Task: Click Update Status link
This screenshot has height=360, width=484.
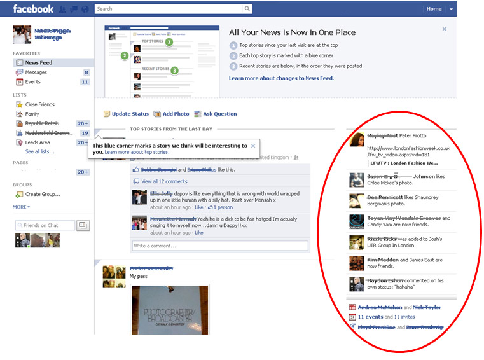Action: [x=130, y=114]
